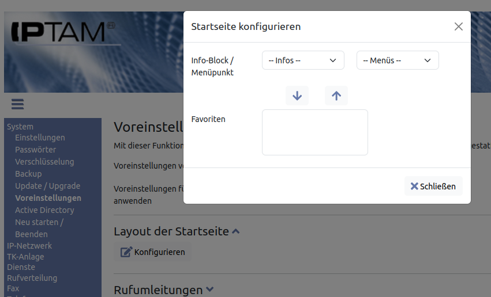Click the Konfigurieren button
491x297 pixels.
coord(153,252)
